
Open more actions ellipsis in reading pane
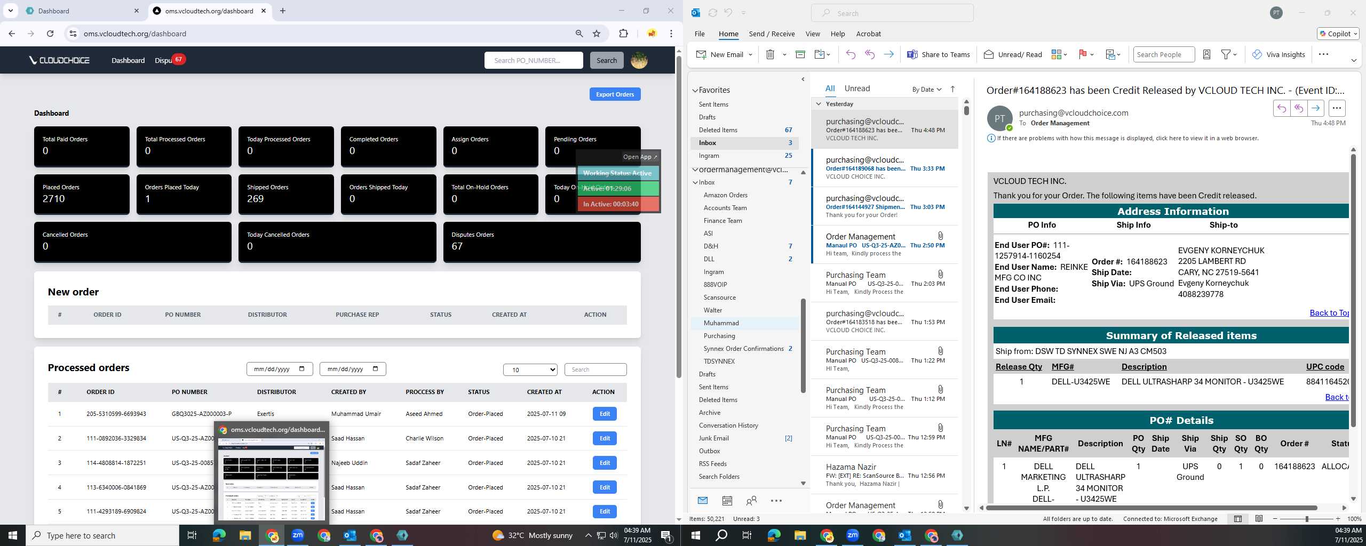(1337, 108)
